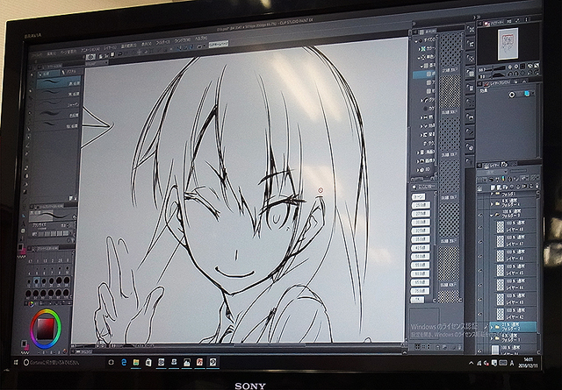Image resolution: width=562 pixels, height=390 pixels.
Task: Open the Windows Start menu
Action: click(x=16, y=363)
